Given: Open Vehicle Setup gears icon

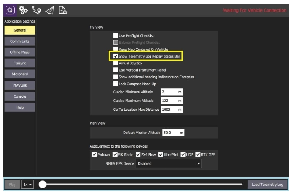Looking at the screenshot, I should tap(23, 10).
